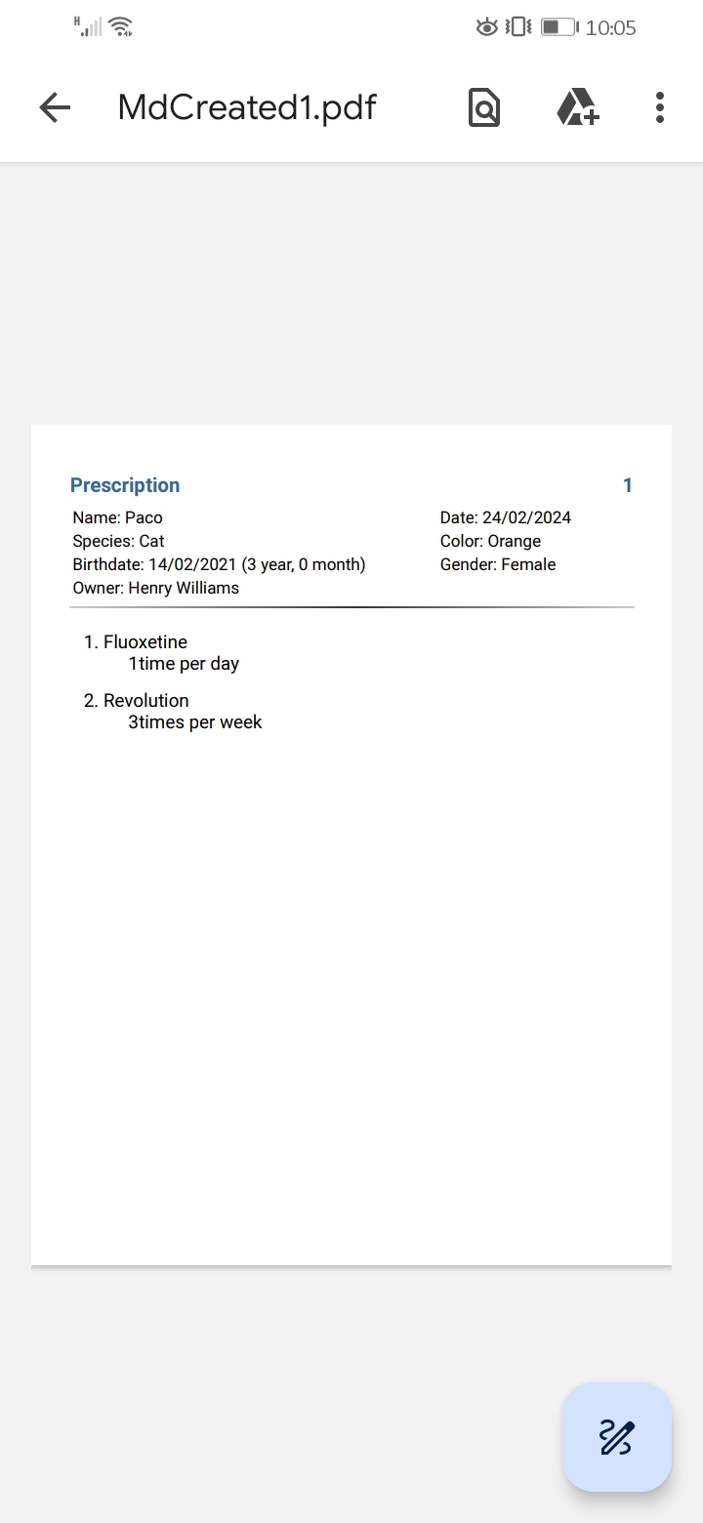Image resolution: width=703 pixels, height=1523 pixels.
Task: Tap the Wi-Fi status icon
Action: coord(121,27)
